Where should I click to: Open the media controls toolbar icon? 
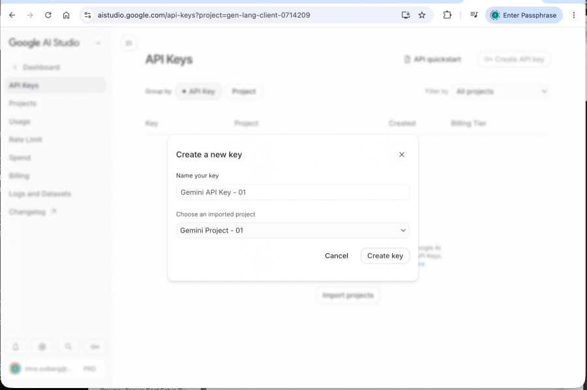[474, 15]
